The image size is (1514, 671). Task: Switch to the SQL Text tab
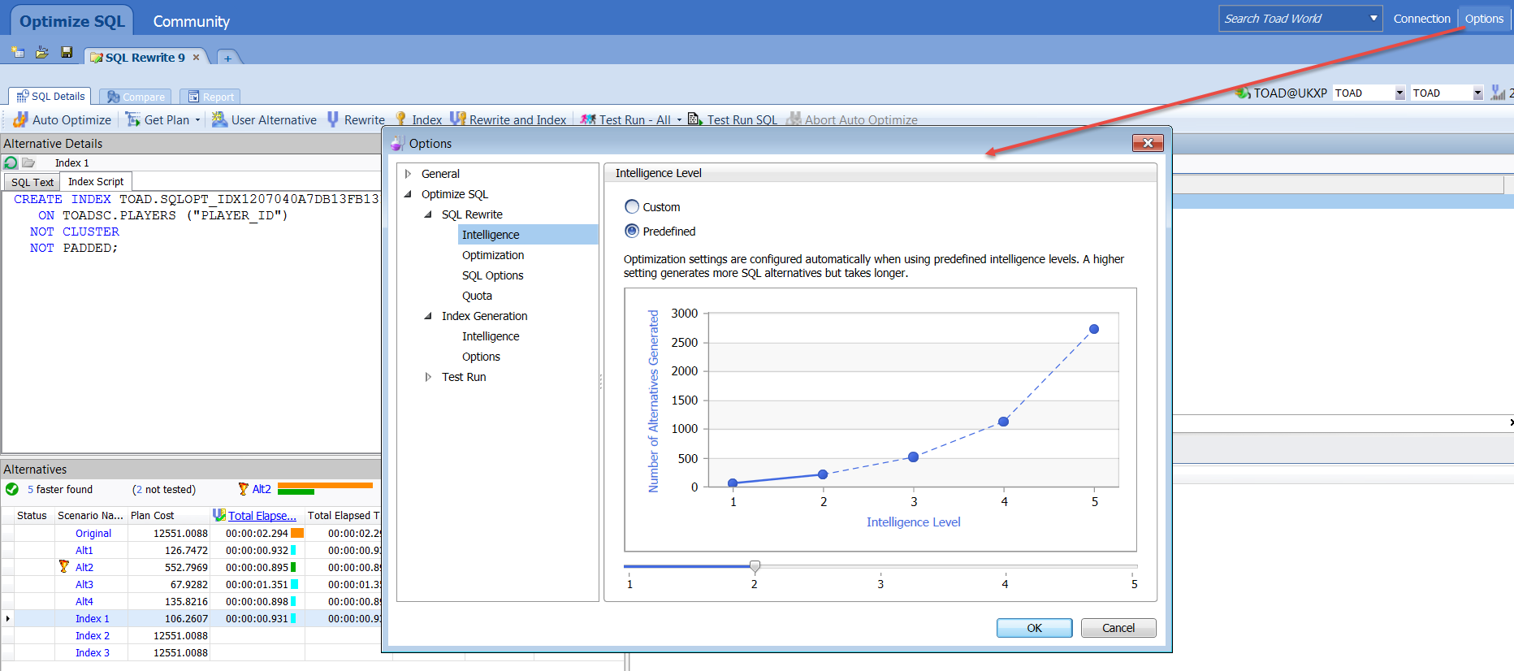click(32, 182)
